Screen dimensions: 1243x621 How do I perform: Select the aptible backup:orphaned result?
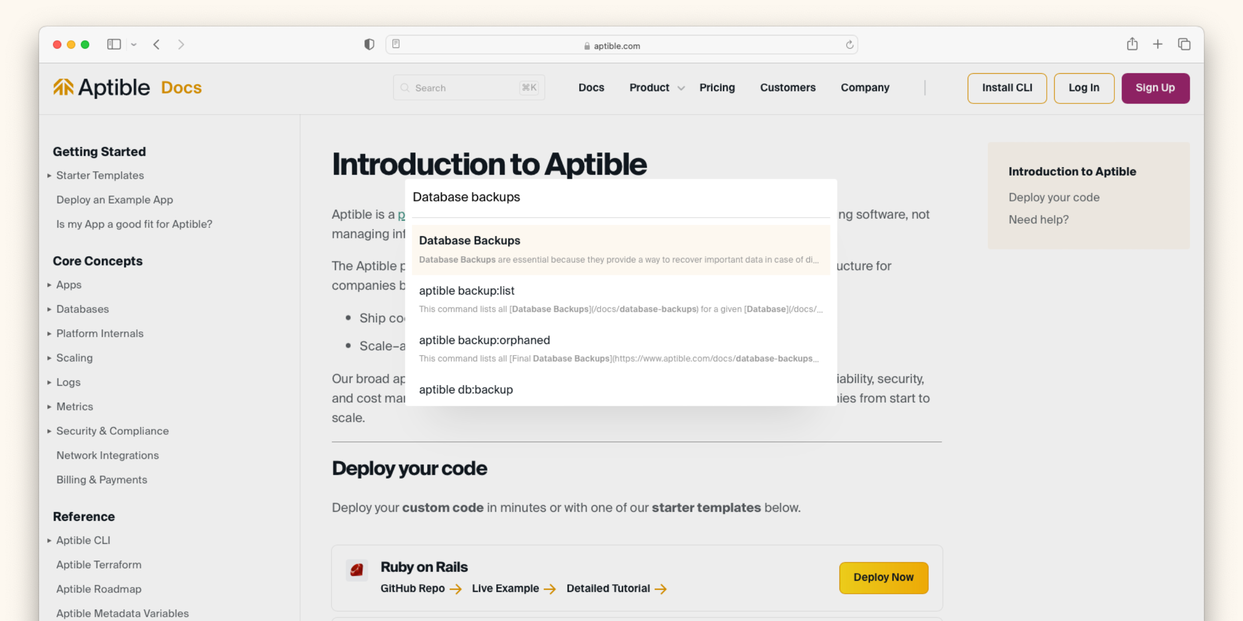point(621,349)
